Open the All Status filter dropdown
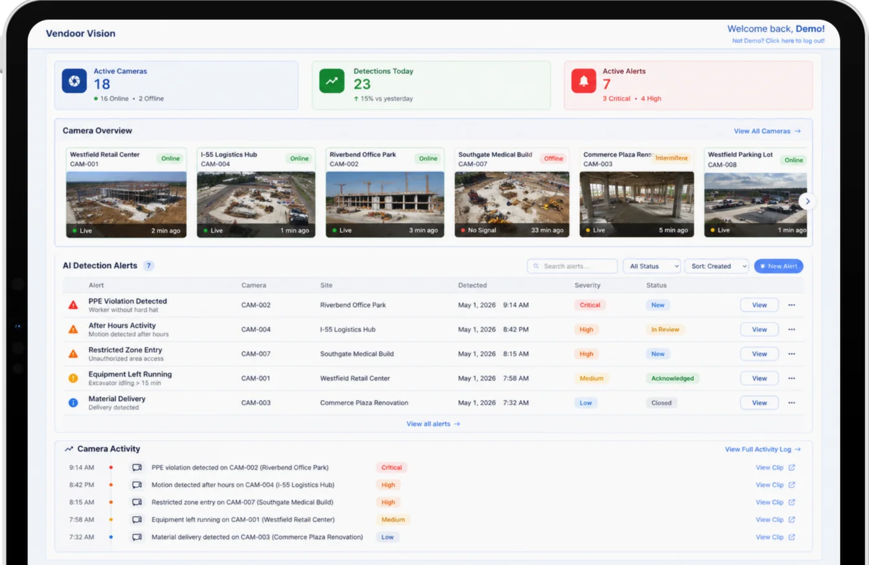 [652, 266]
